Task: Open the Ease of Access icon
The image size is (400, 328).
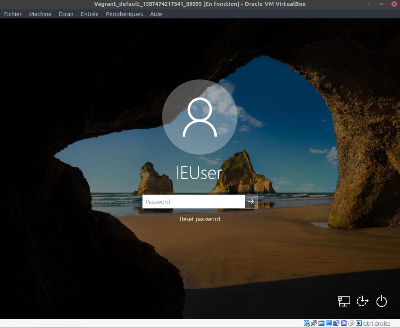Action: (363, 301)
